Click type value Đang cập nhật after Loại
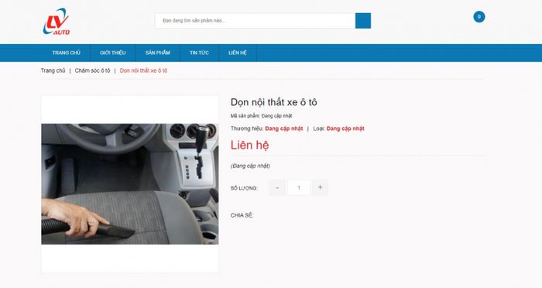 click(x=345, y=129)
